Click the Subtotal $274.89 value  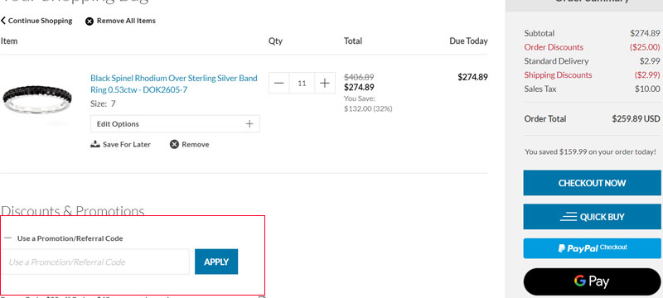point(645,33)
